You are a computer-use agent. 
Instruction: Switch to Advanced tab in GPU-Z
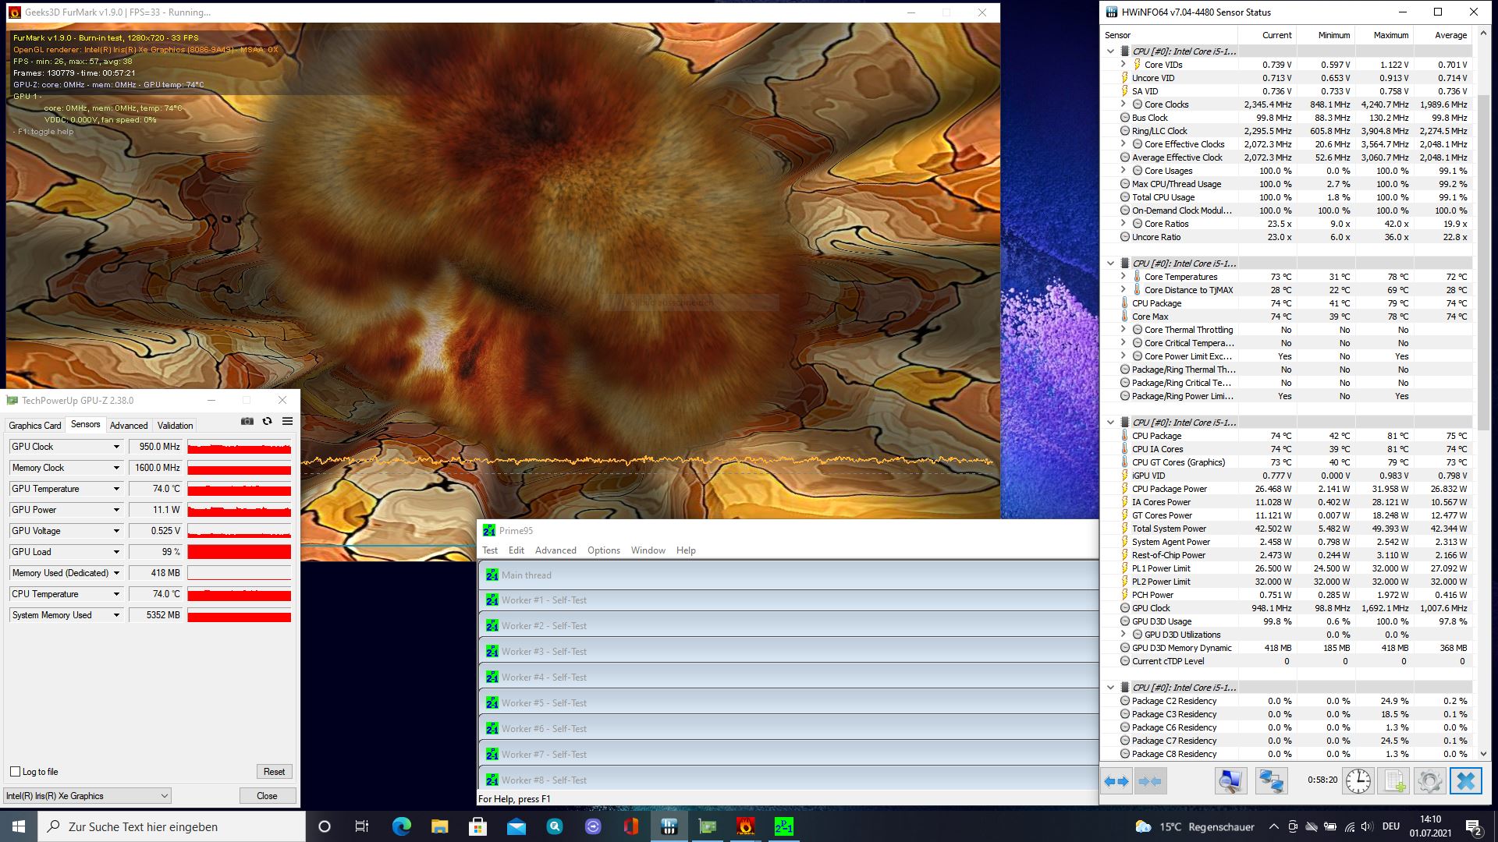pos(129,426)
